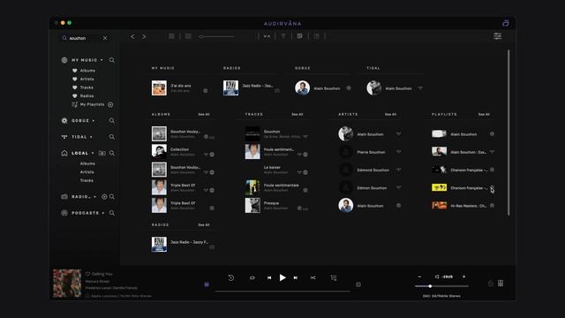The height and width of the screenshot is (318, 565).
Task: Clear the 'souchon' search with the X icon
Action: (x=105, y=38)
